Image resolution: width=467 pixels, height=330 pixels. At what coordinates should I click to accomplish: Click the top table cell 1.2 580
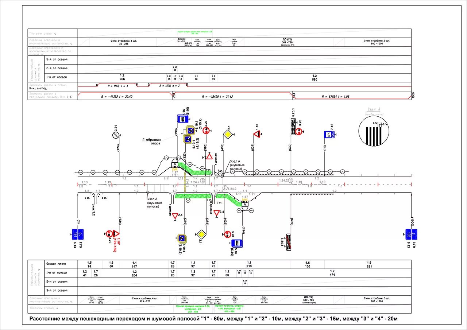point(314,77)
